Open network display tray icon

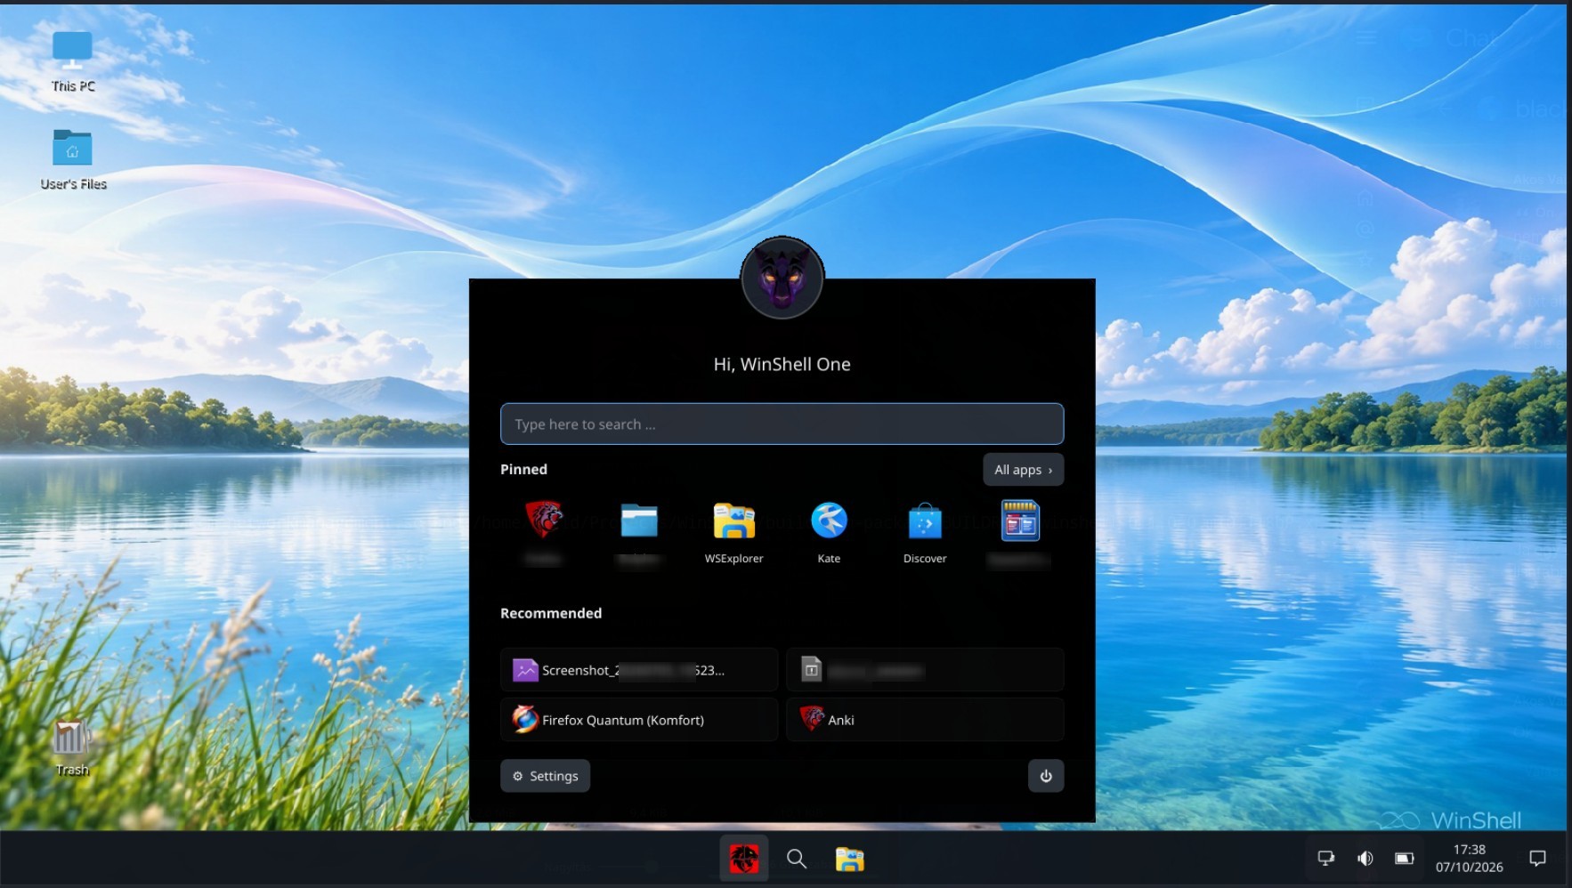1326,858
